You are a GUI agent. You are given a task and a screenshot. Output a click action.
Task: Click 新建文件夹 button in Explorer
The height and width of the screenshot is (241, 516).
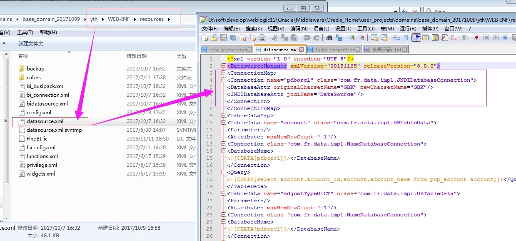coord(30,43)
